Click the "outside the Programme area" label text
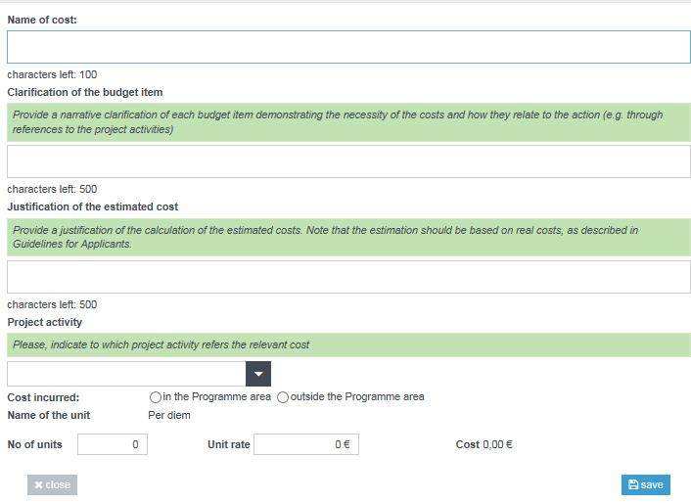The height and width of the screenshot is (503, 691). click(357, 396)
